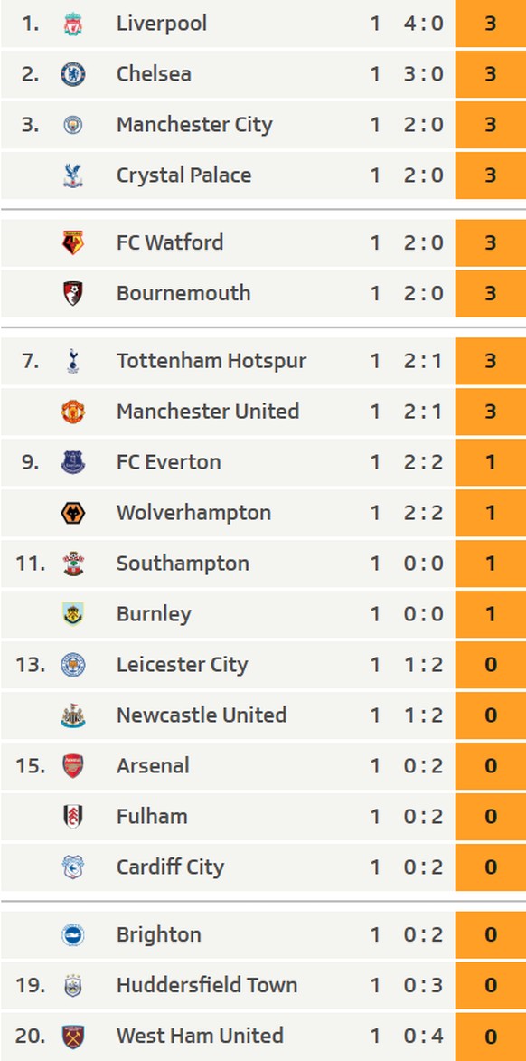526x1061 pixels.
Task: Click Liverpool's orange points cell
Action: (490, 24)
